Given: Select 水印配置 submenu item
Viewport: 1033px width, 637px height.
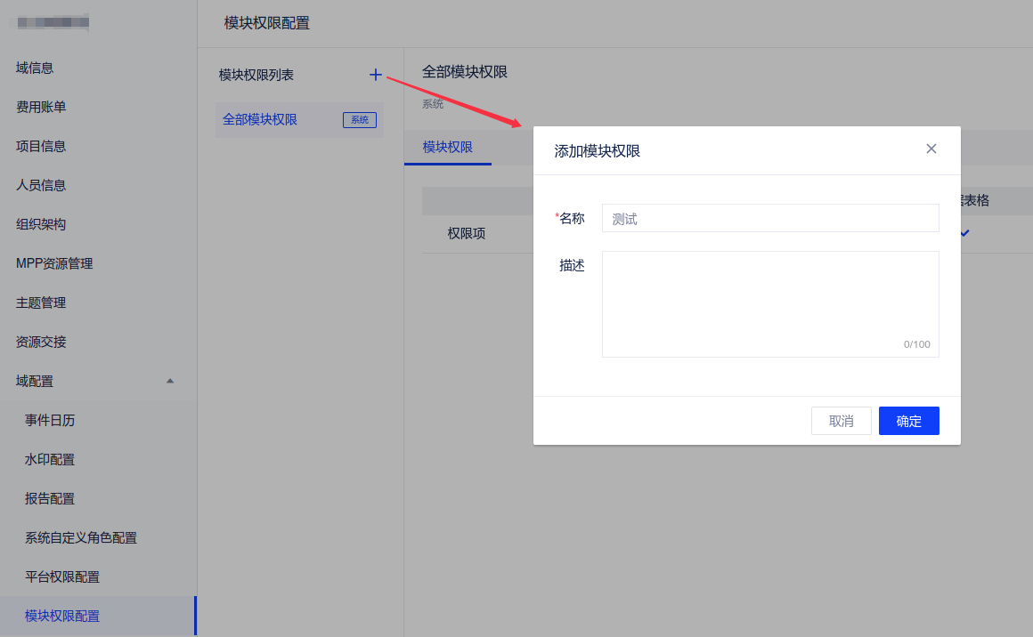Looking at the screenshot, I should click(50, 459).
